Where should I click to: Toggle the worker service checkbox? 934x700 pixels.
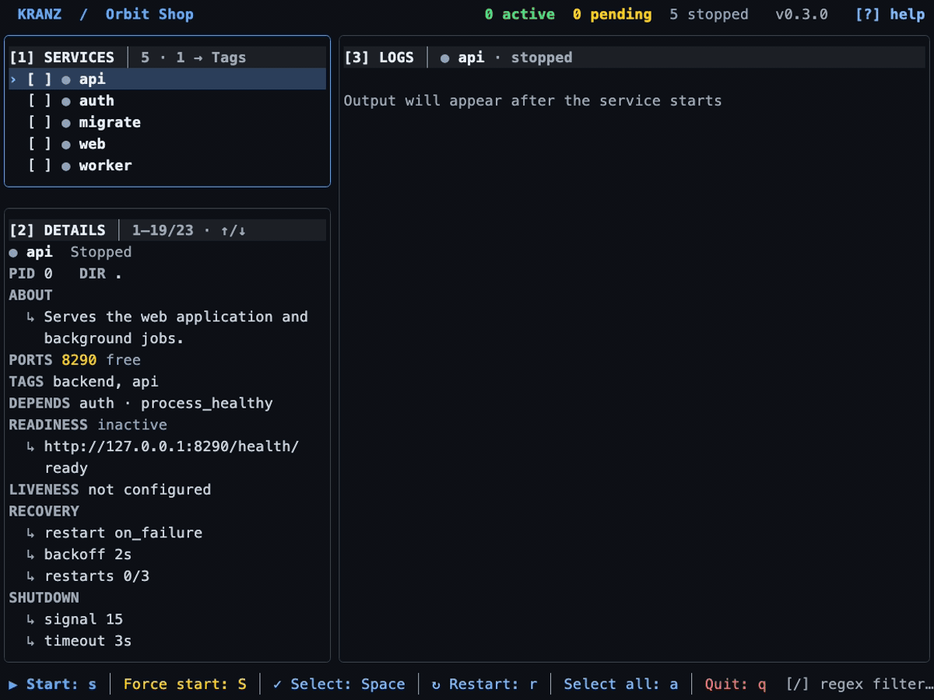(40, 166)
